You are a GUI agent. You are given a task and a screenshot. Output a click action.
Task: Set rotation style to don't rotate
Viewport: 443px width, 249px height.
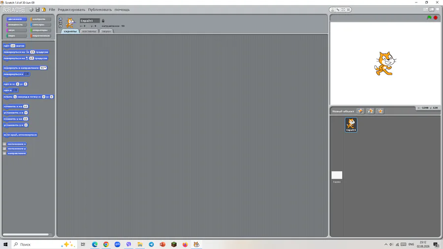60,26
